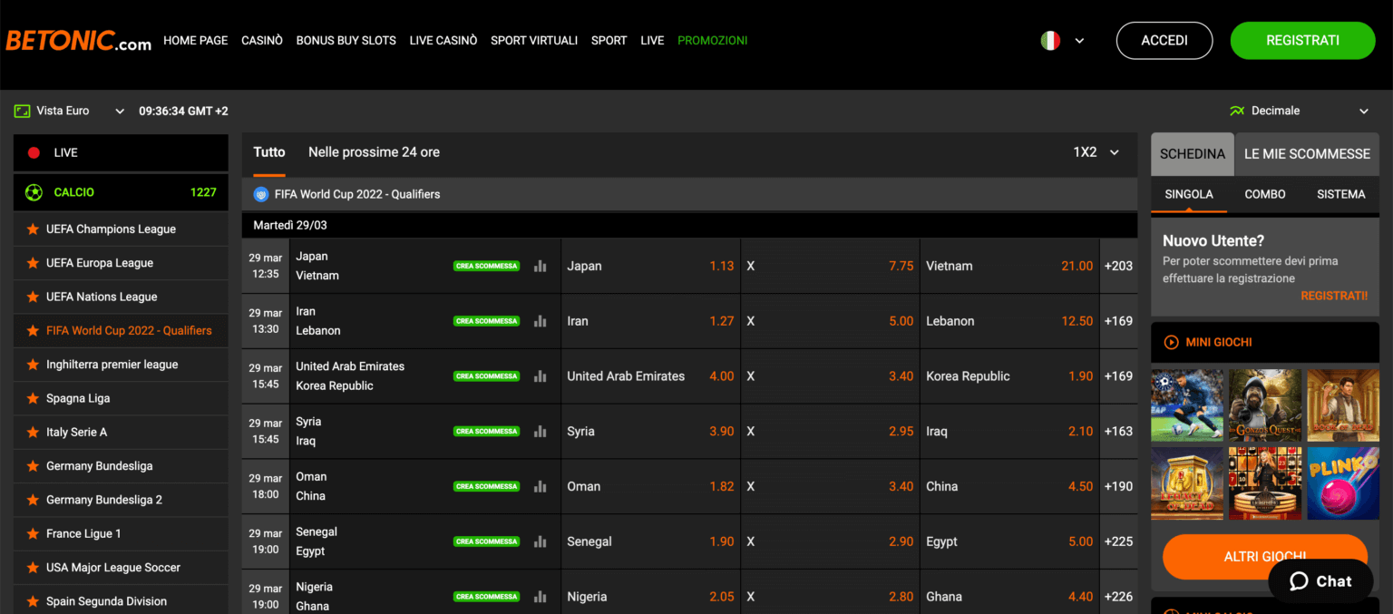Screen dimensions: 1393x614
Task: Click the BETONIC.com logo
Action: click(78, 41)
